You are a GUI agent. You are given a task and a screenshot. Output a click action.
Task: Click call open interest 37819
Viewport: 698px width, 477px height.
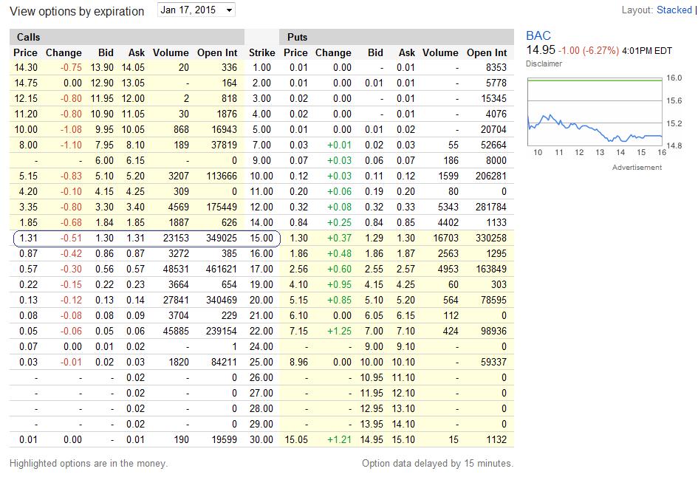pos(224,145)
